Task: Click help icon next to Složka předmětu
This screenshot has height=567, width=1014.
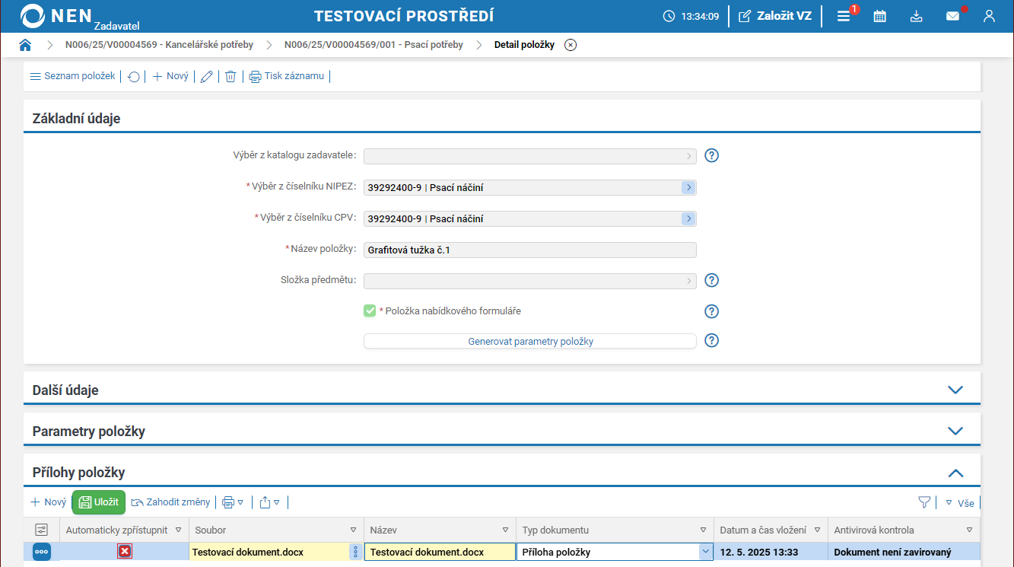Action: [x=711, y=280]
